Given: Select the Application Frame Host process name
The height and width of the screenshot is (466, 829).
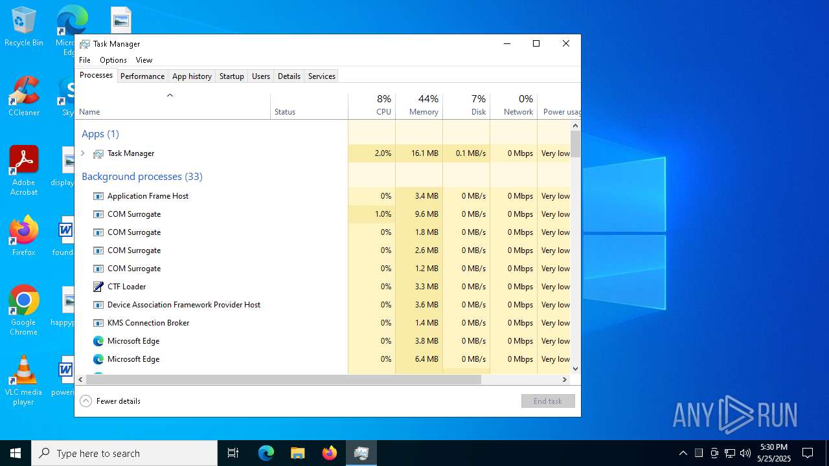Looking at the screenshot, I should (148, 196).
